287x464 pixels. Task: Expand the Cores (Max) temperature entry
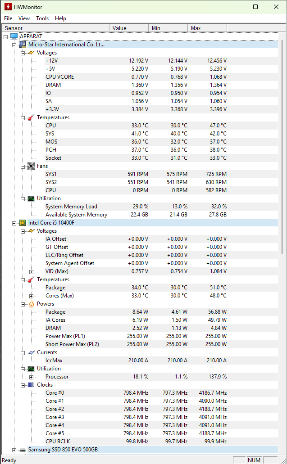(31, 296)
